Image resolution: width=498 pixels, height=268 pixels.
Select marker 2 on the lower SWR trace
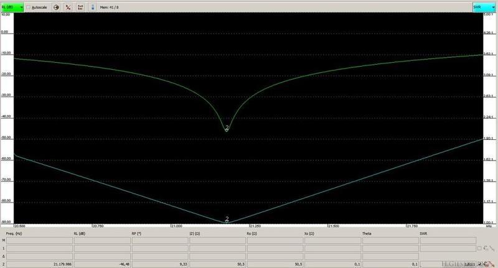coord(227,219)
